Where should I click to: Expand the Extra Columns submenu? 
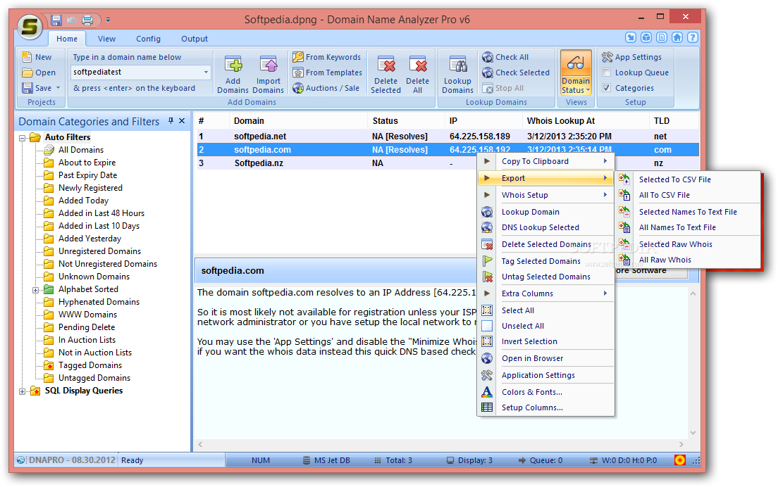(545, 293)
